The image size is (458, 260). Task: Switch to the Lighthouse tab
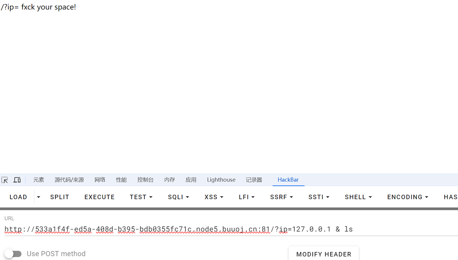[221, 180]
